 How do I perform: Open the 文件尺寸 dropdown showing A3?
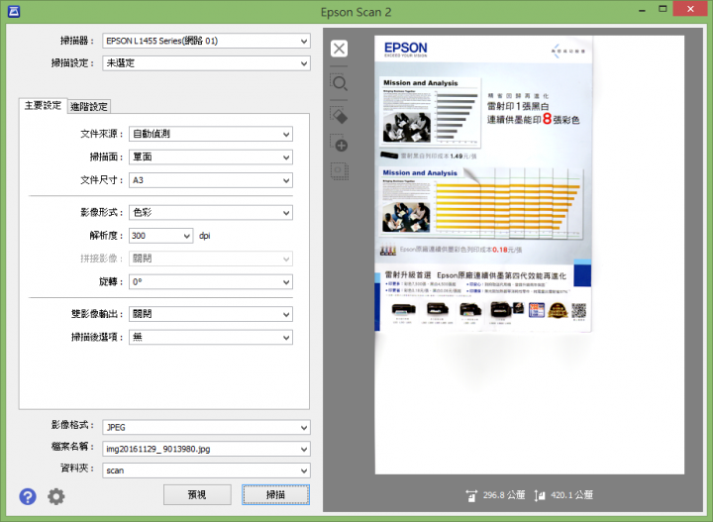click(211, 180)
